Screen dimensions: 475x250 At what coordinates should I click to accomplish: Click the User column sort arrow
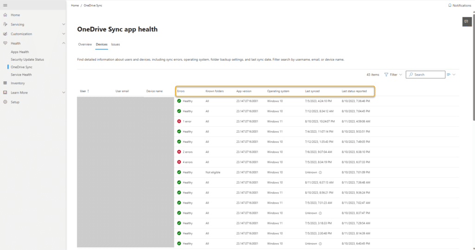click(88, 91)
